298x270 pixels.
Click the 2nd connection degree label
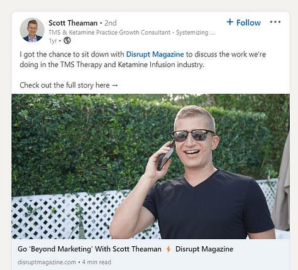[111, 23]
